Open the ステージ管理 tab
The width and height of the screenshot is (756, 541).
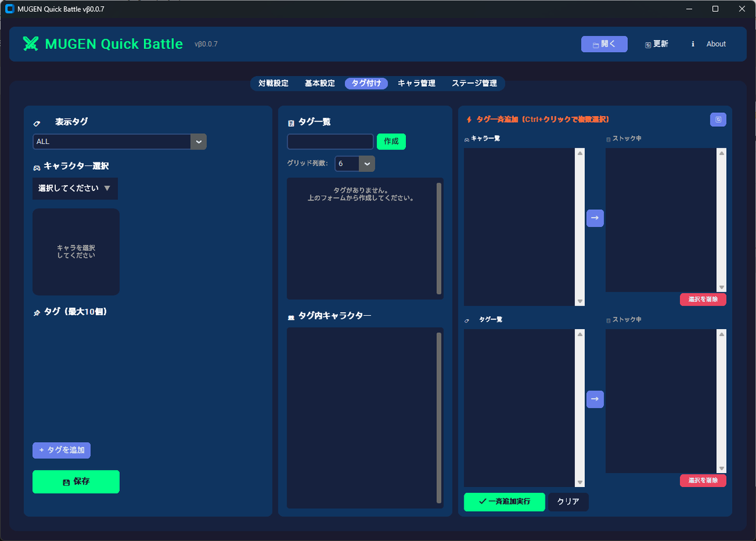474,84
